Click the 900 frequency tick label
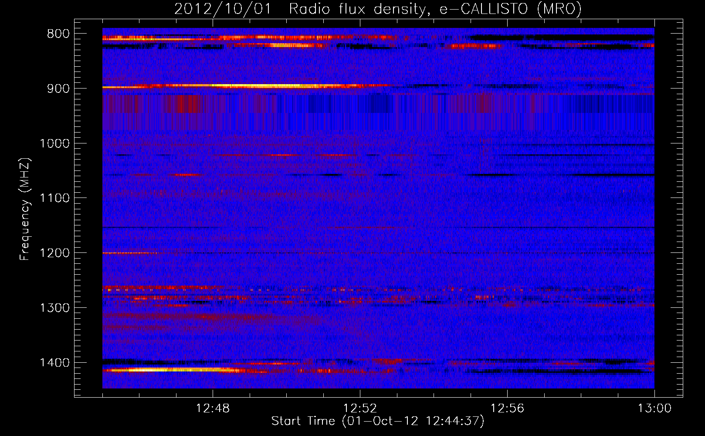Image resolution: width=705 pixels, height=436 pixels. pos(58,89)
